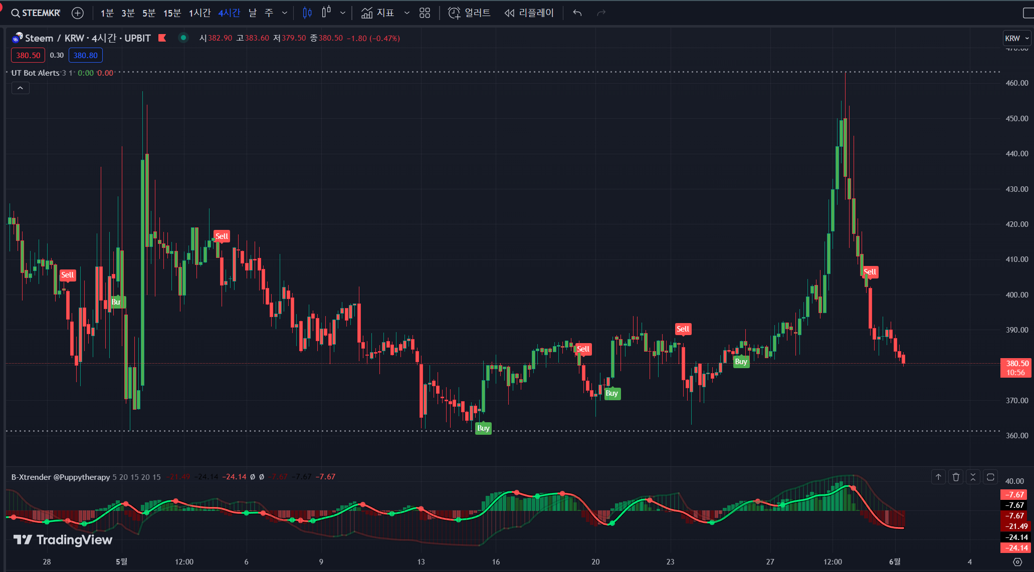This screenshot has width=1034, height=572.
Task: Switch to the 15분 timeframe
Action: 172,13
